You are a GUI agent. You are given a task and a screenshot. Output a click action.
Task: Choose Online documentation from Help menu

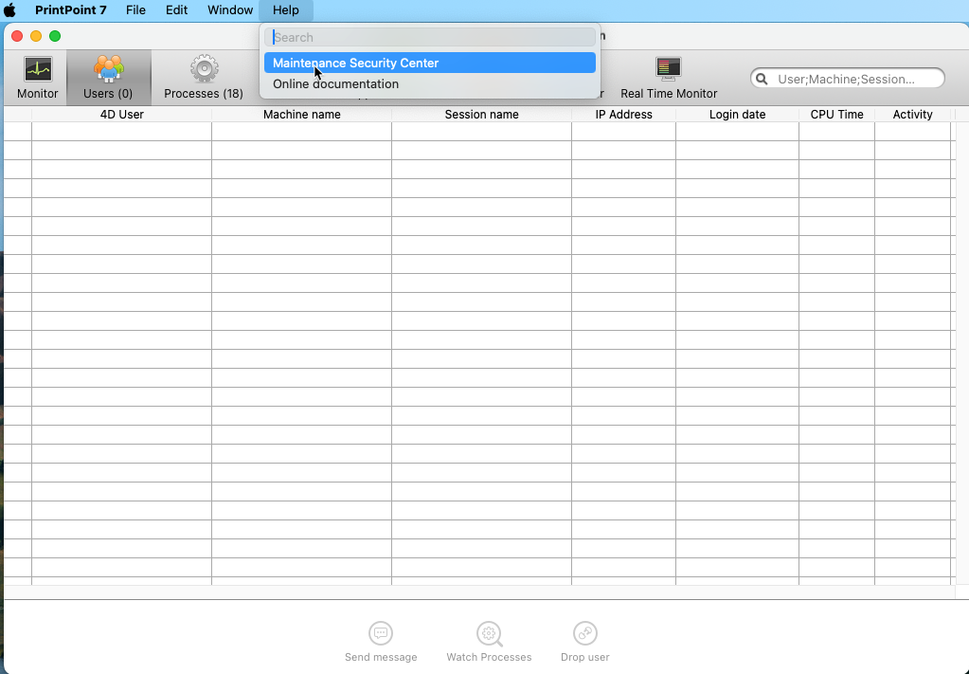pyautogui.click(x=429, y=84)
